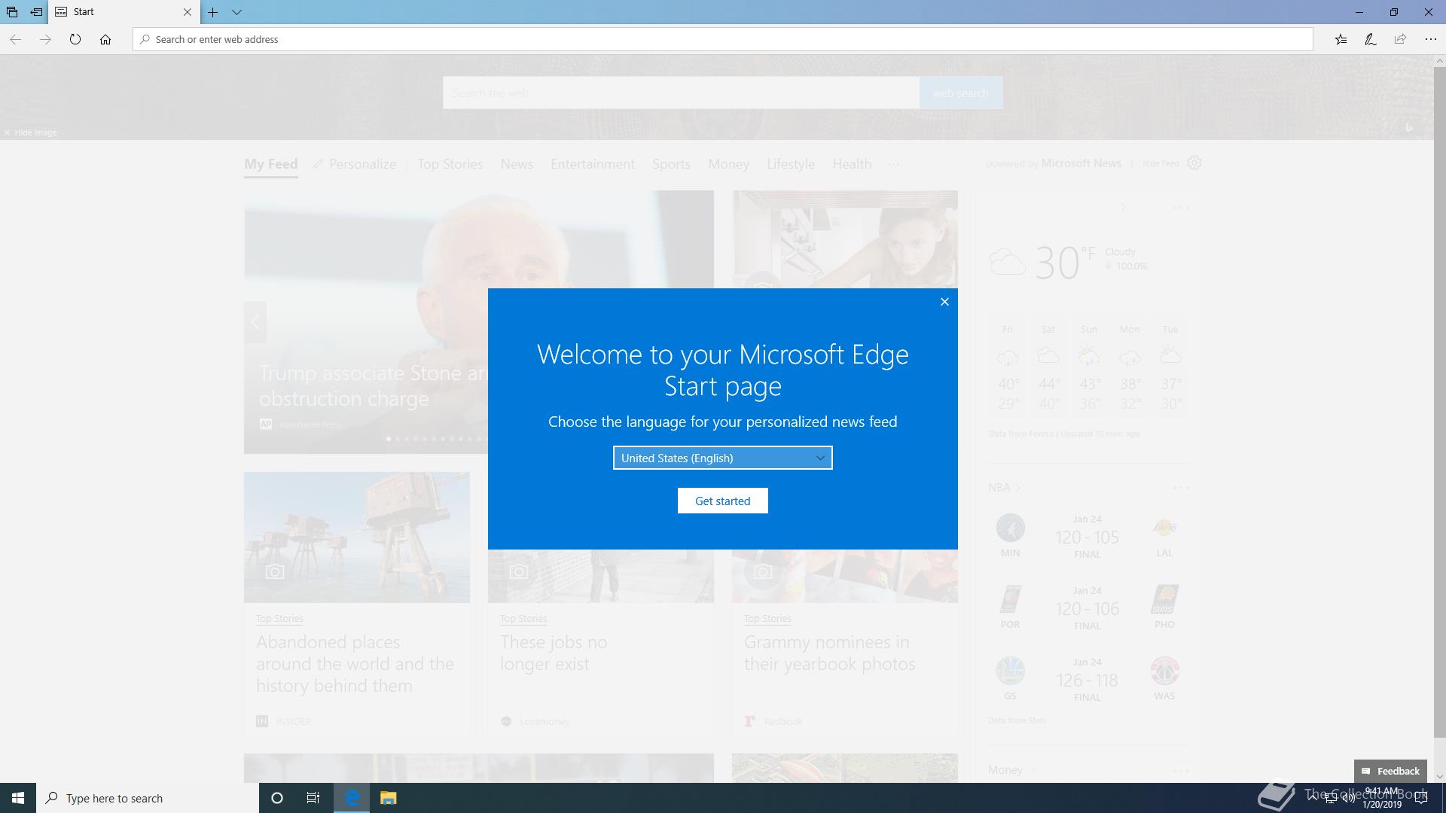The width and height of the screenshot is (1446, 813).
Task: Go back to previous page
Action: 15,39
